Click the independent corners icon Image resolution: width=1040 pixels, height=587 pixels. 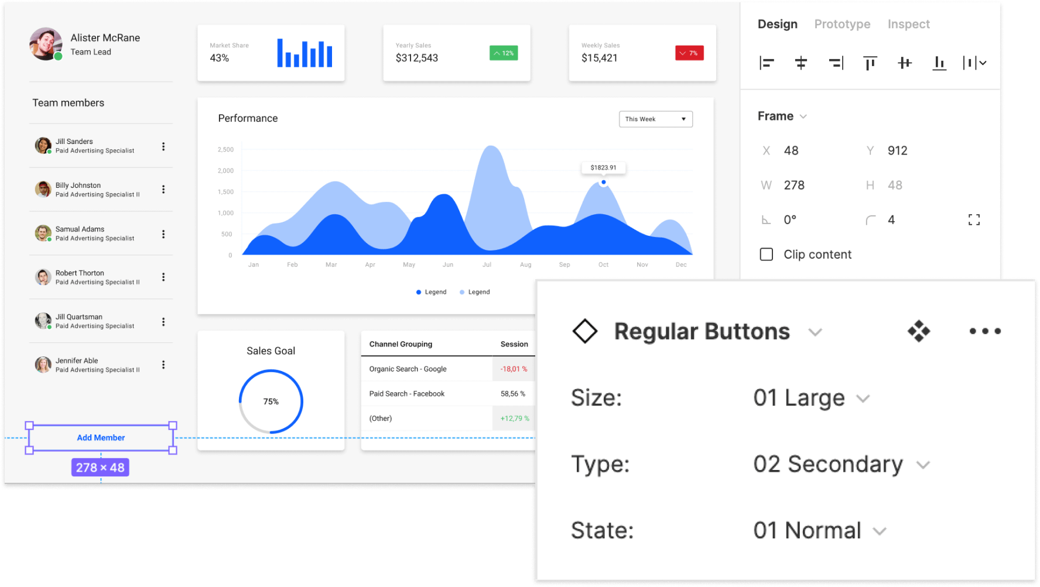point(974,220)
